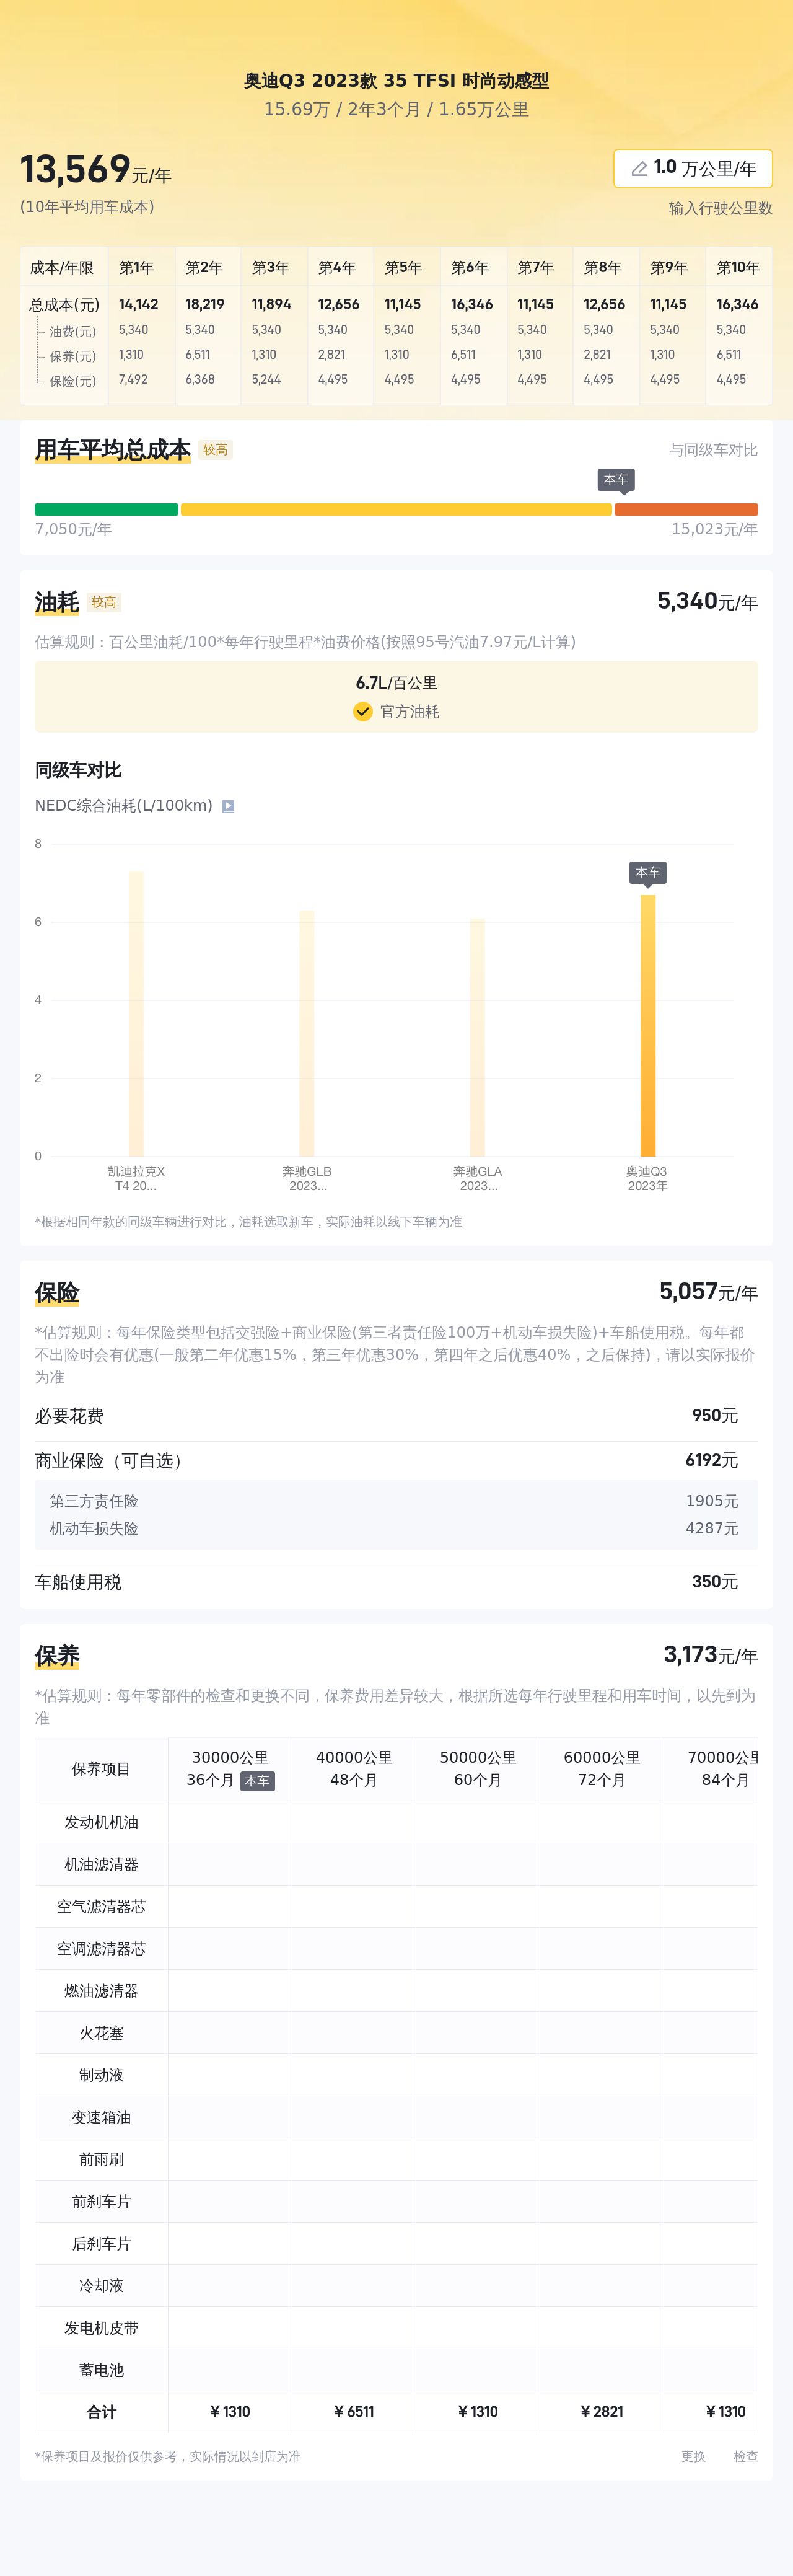793x2576 pixels.
Task: Select the 40000公里 48个月 maintenance column
Action: (x=354, y=1769)
